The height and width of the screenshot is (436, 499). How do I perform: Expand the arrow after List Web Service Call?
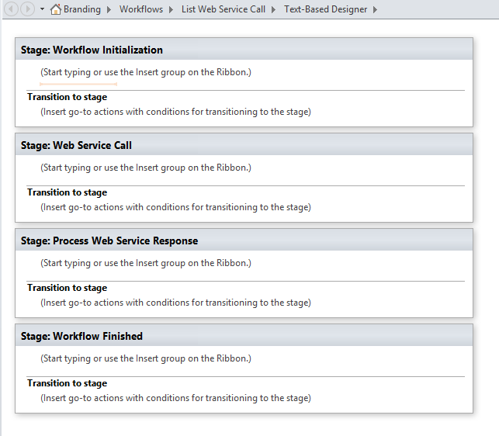coord(275,9)
